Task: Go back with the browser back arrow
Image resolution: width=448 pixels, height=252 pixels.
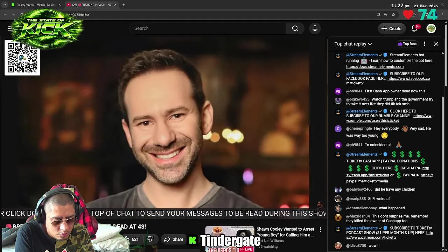Action: (5, 15)
